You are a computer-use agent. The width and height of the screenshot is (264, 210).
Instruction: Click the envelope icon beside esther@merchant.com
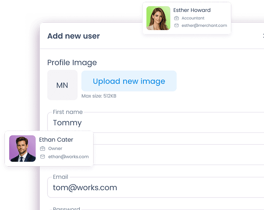click(176, 25)
